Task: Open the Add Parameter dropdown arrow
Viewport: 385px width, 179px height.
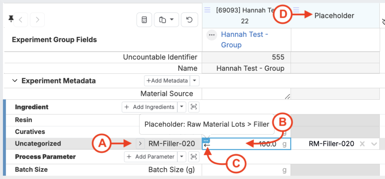Action: [x=181, y=156]
